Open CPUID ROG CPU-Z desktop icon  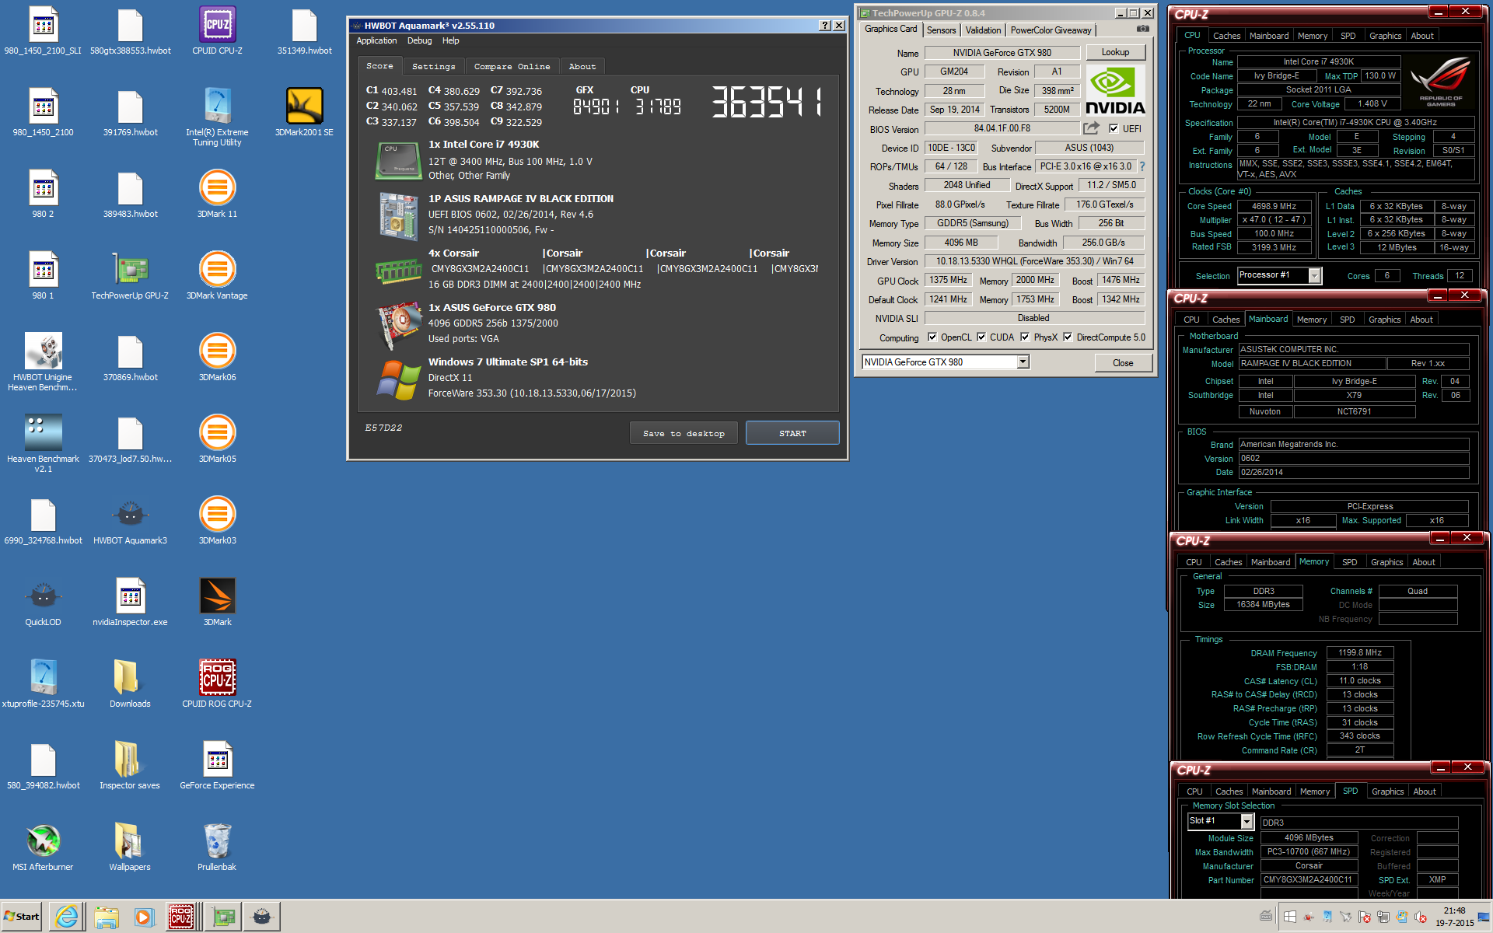(217, 684)
